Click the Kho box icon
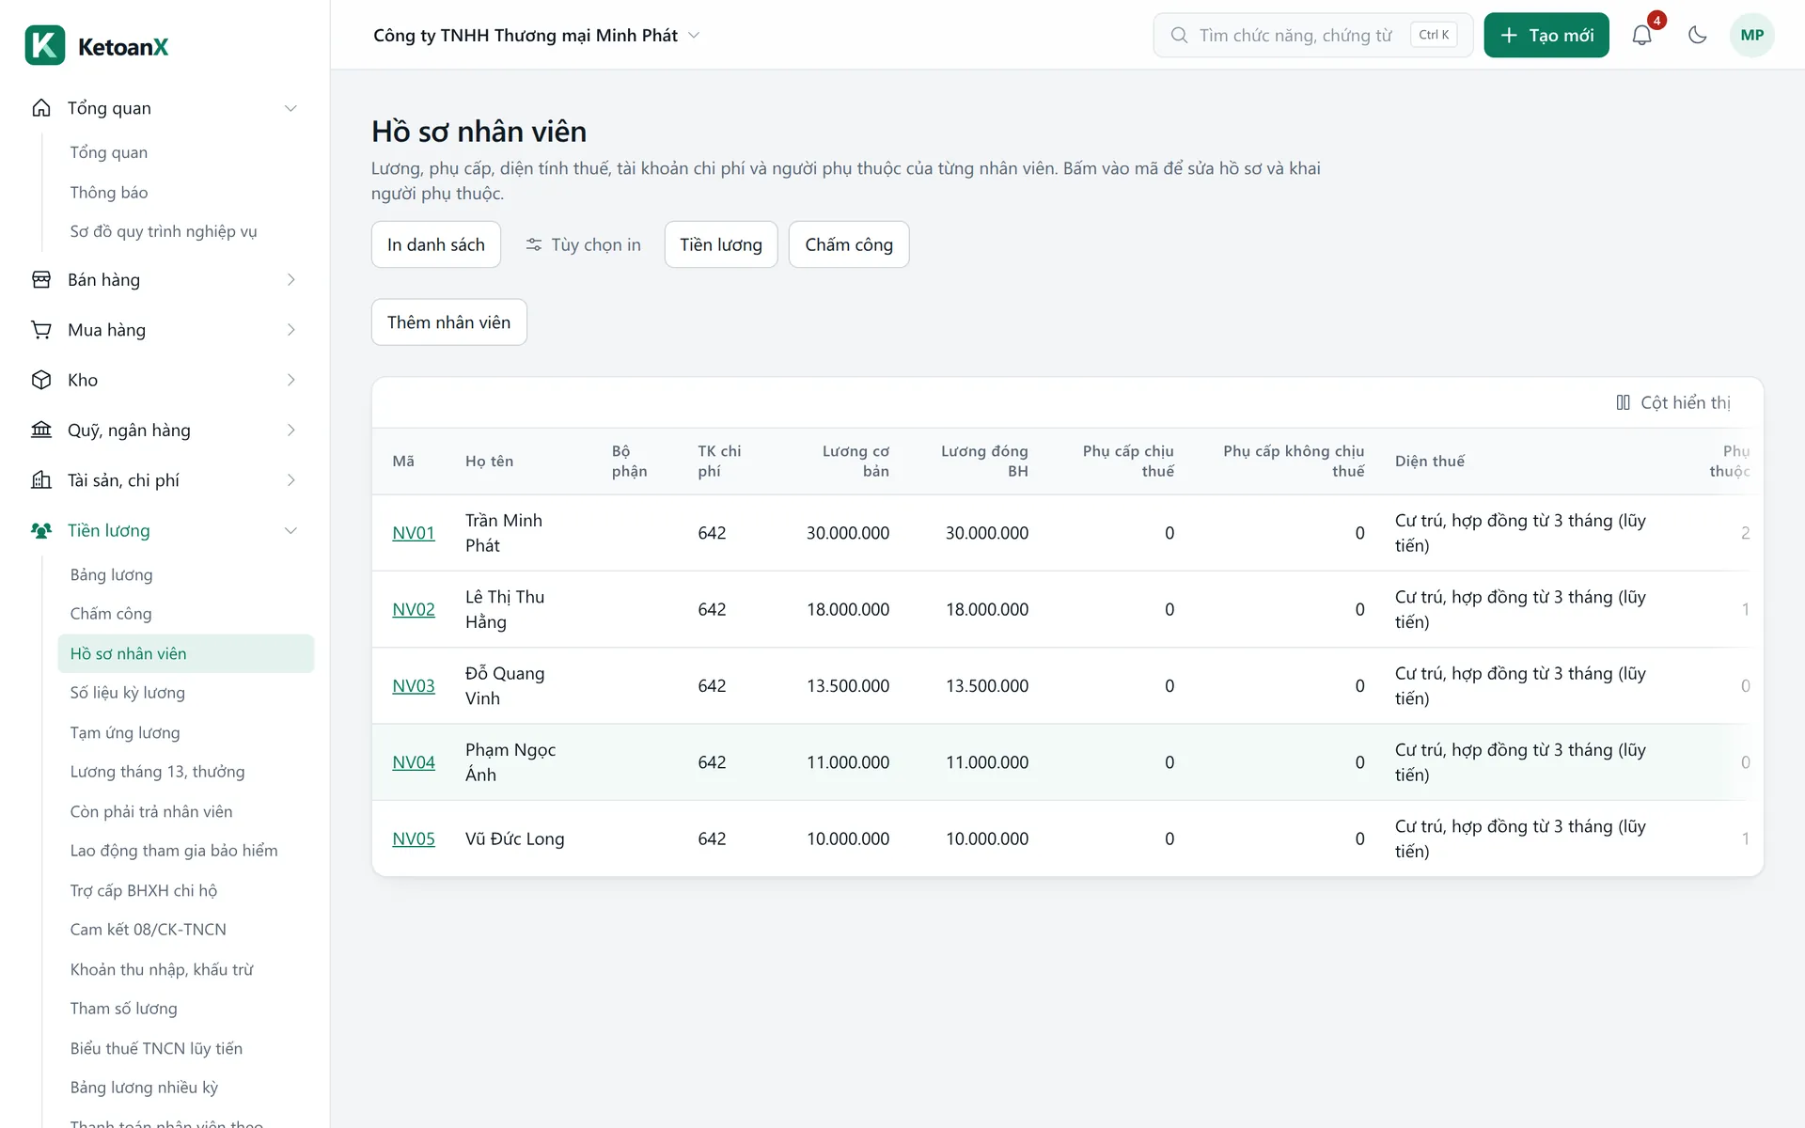Viewport: 1805px width, 1128px height. tap(41, 380)
